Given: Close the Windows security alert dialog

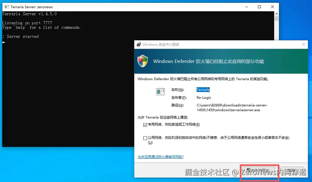Looking at the screenshot, I should pos(303,44).
